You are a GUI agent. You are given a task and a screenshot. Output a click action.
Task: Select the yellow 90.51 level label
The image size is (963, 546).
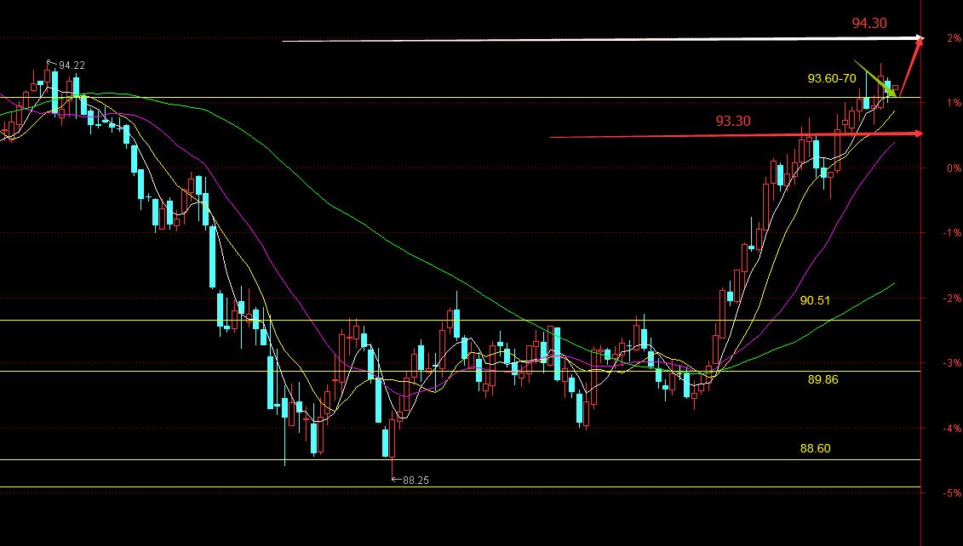(x=815, y=300)
